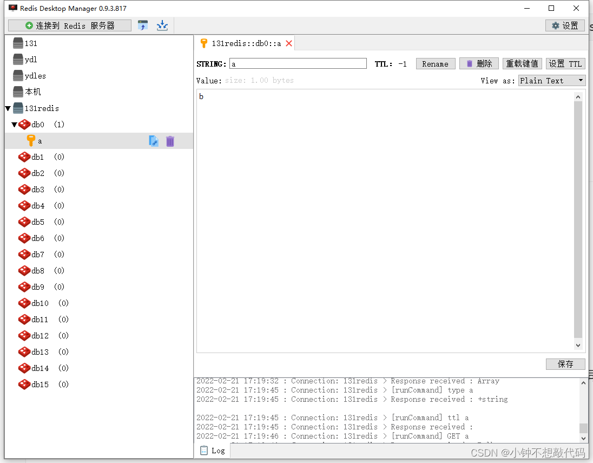The image size is (593, 463).
Task: Switch to the Log tab
Action: [x=213, y=451]
